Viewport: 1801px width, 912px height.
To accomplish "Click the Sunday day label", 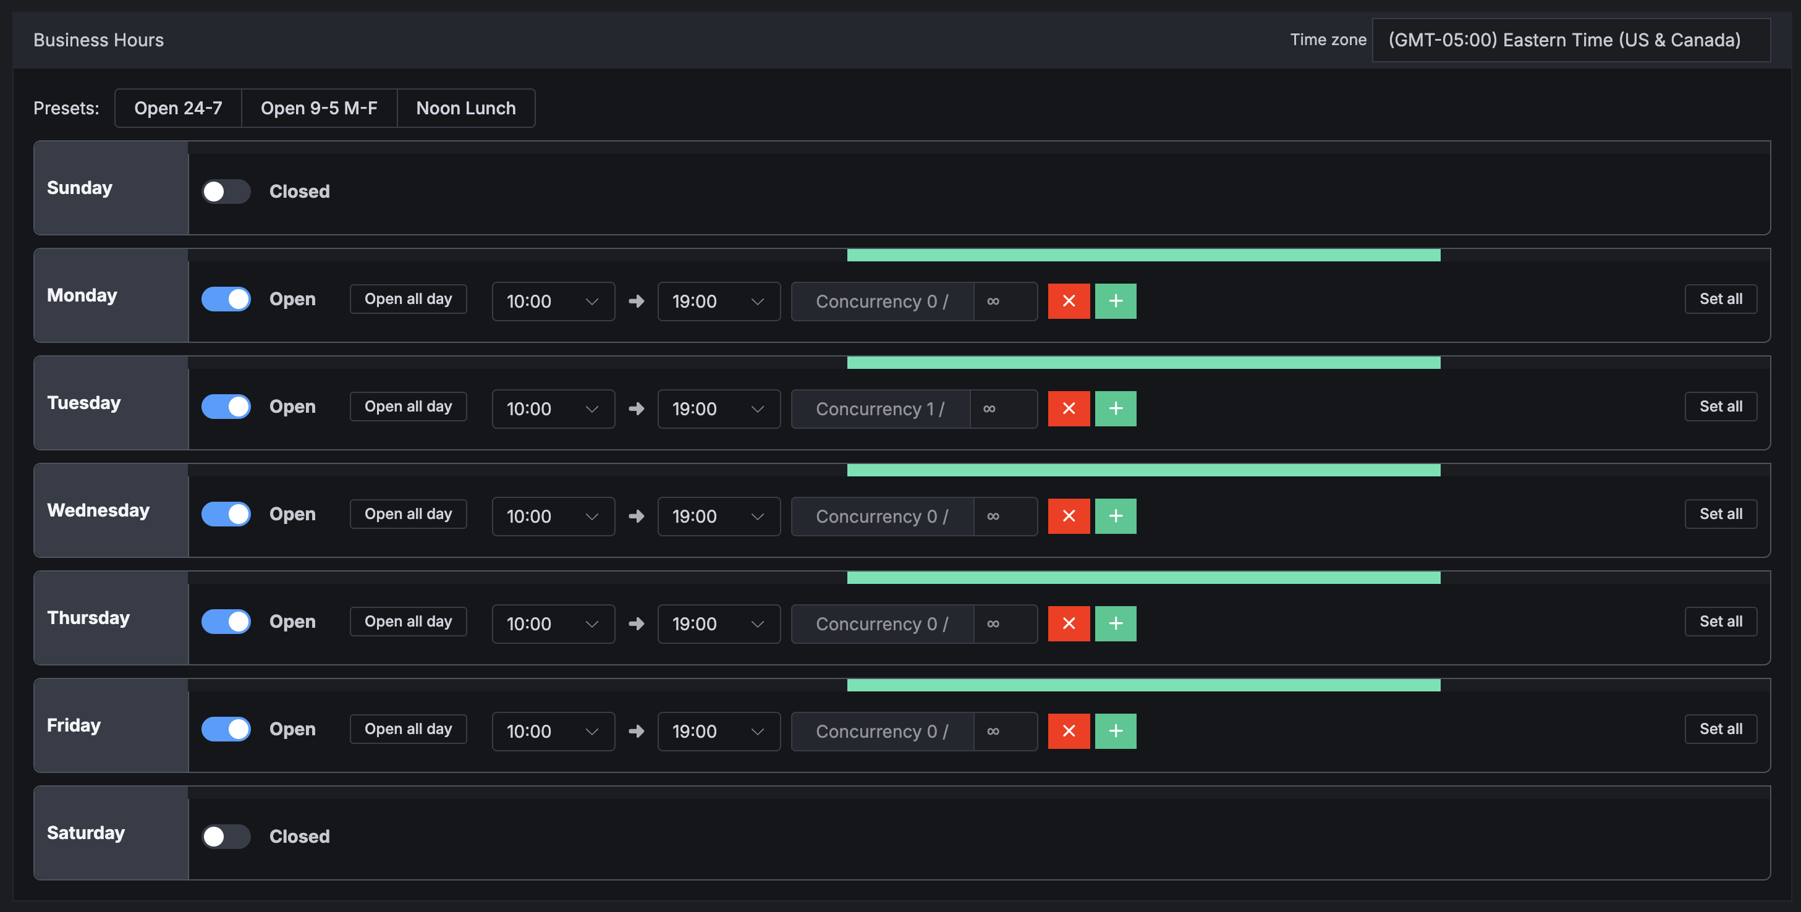I will [80, 188].
